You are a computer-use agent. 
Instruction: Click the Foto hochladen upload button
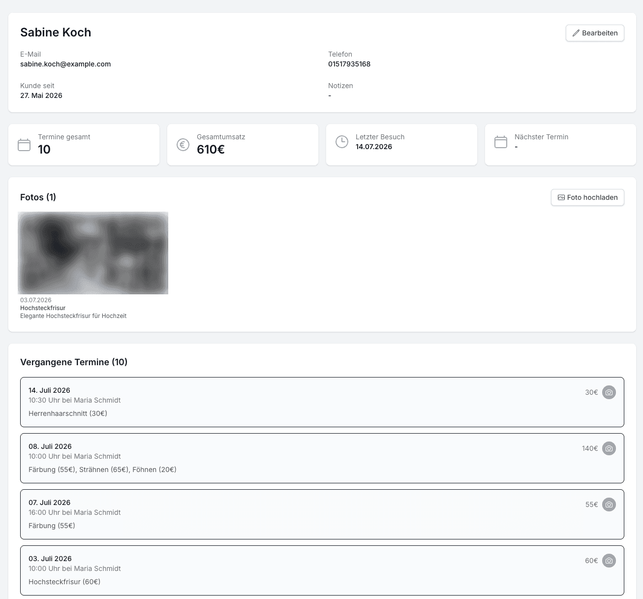tap(587, 197)
